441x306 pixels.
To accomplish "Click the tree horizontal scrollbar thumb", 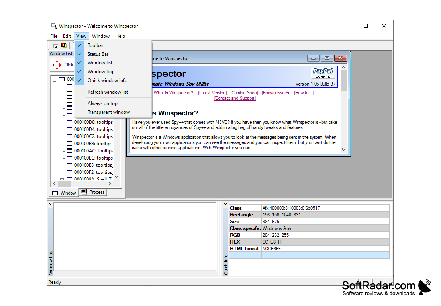I will [x=64, y=183].
